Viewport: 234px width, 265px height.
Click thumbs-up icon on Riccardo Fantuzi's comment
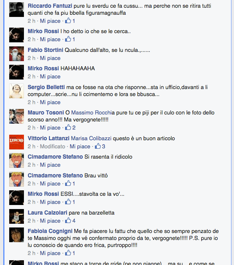pyautogui.click(x=68, y=21)
